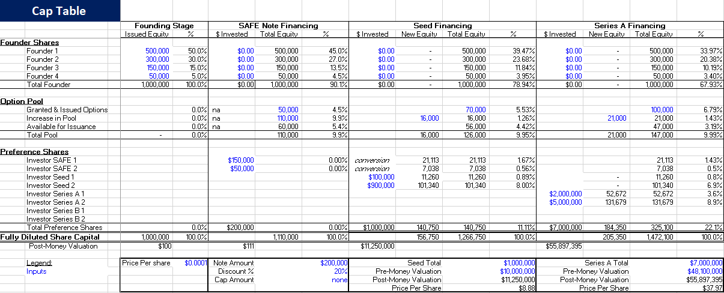Image resolution: width=724 pixels, height=293 pixels.
Task: Select the $0.0001 price per share input
Action: click(x=196, y=263)
